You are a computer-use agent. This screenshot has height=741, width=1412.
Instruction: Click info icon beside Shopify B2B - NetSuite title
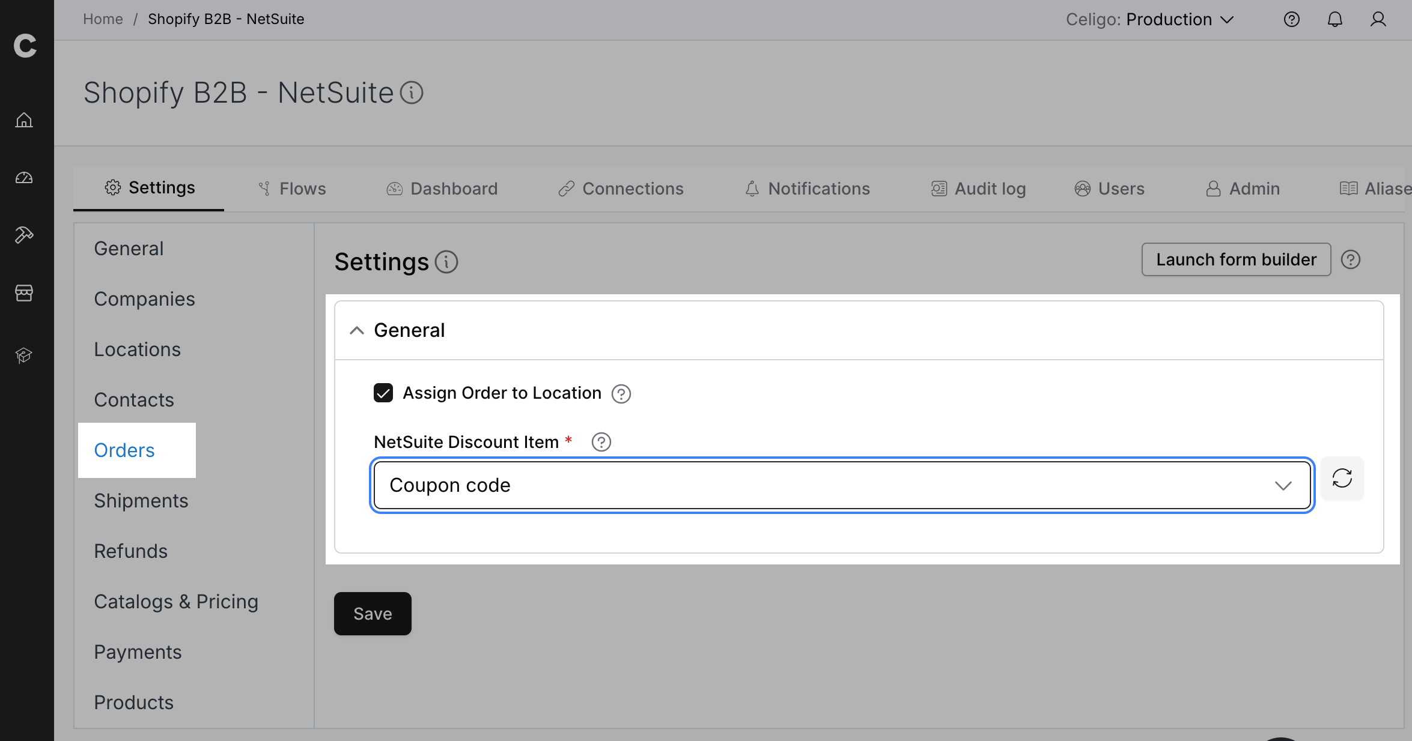pyautogui.click(x=412, y=93)
